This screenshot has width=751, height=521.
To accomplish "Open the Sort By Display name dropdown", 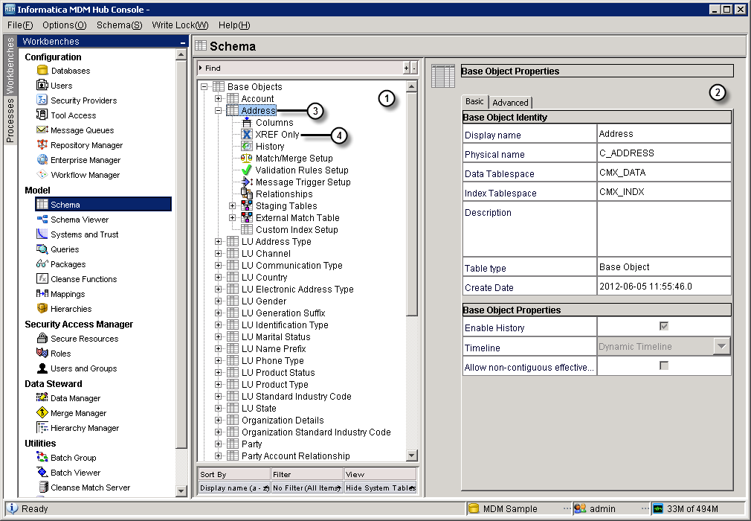I will coord(234,488).
